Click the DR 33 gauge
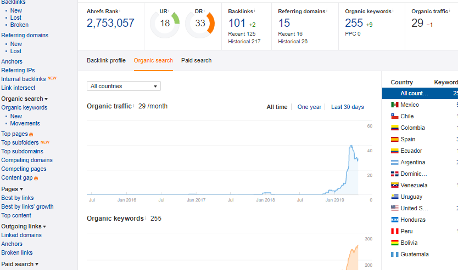The height and width of the screenshot is (270, 458). (200, 24)
